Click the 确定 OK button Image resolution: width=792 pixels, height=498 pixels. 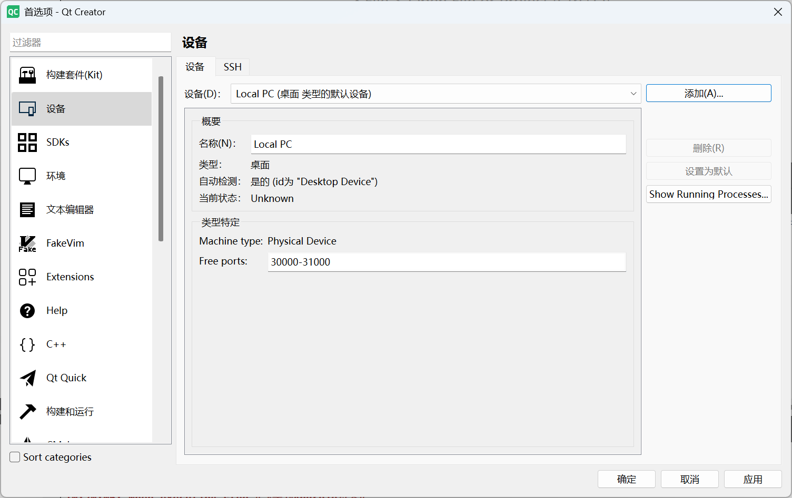point(626,479)
